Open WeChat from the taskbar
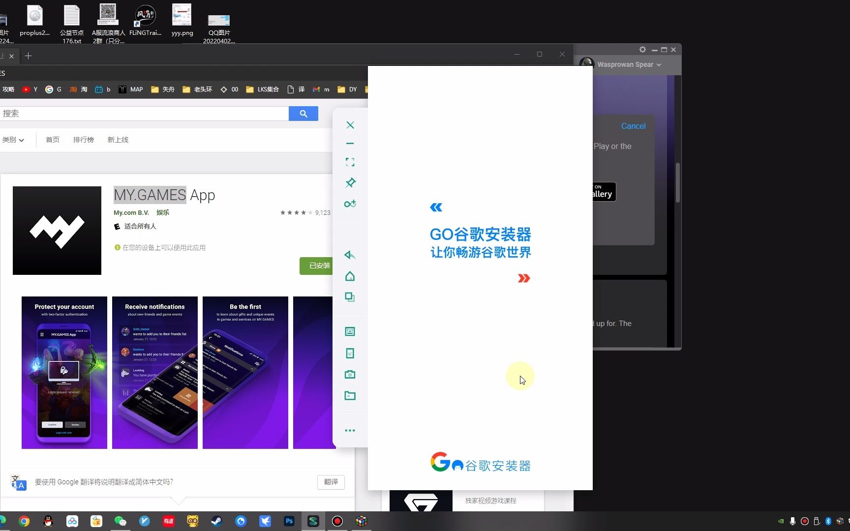Image resolution: width=850 pixels, height=531 pixels. (120, 521)
